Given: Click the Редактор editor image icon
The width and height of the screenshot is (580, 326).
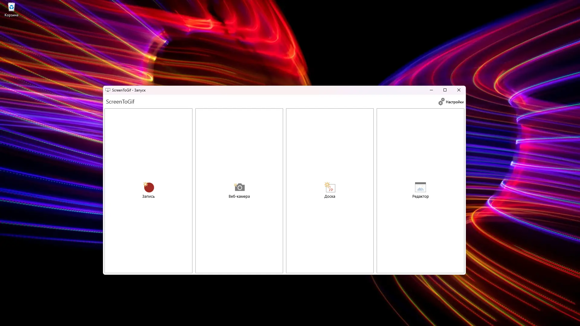Looking at the screenshot, I should click(420, 187).
